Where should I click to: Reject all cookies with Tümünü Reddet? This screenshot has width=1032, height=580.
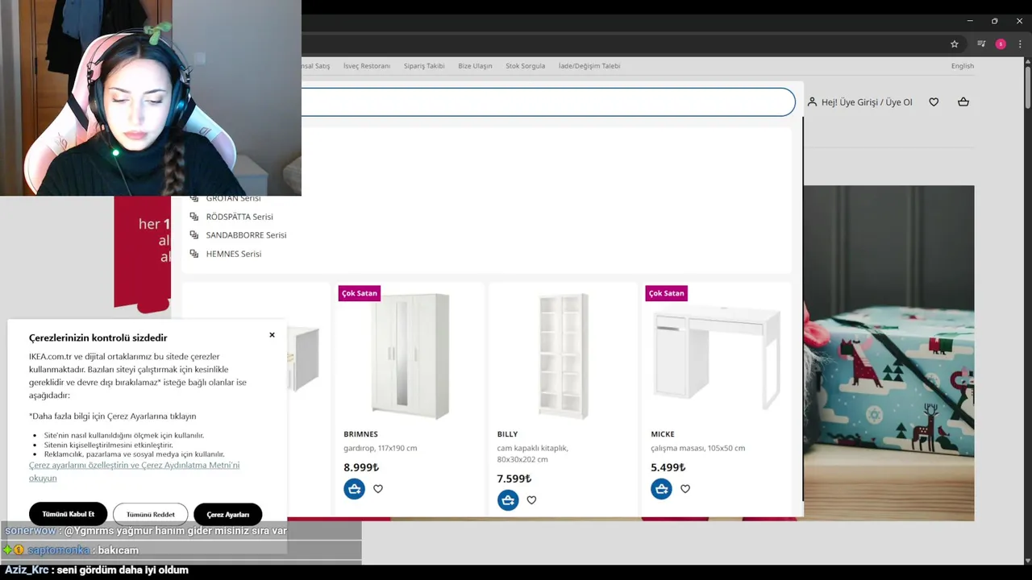pyautogui.click(x=151, y=514)
